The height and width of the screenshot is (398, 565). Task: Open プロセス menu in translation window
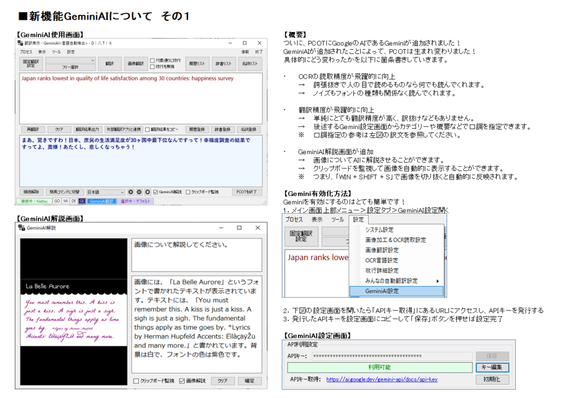click(25, 52)
